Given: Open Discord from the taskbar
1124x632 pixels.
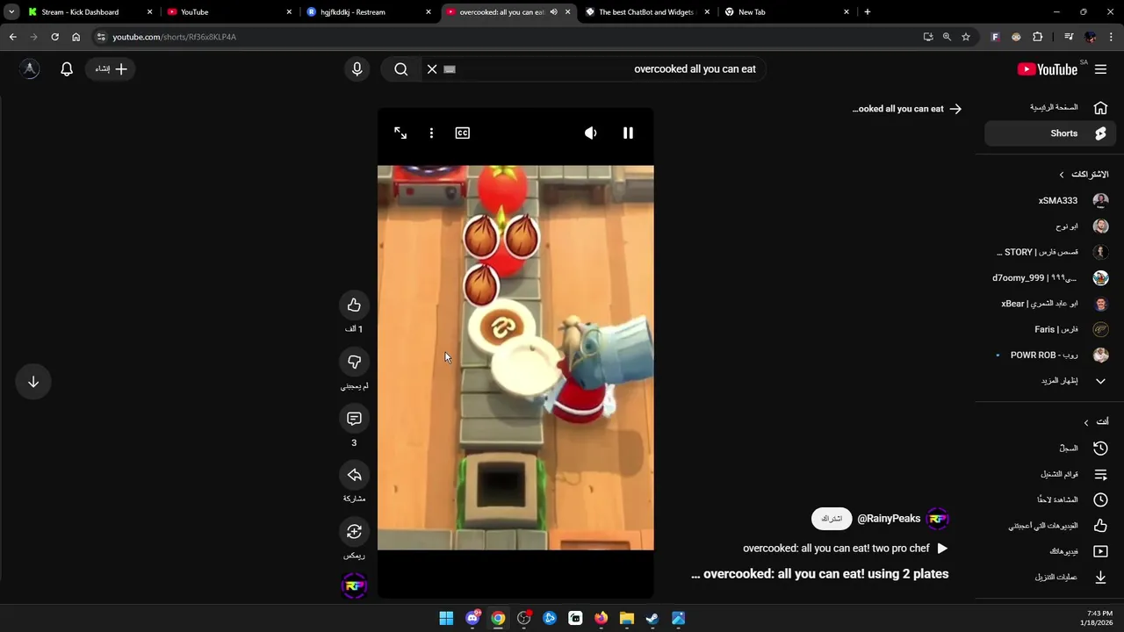Looking at the screenshot, I should (472, 618).
